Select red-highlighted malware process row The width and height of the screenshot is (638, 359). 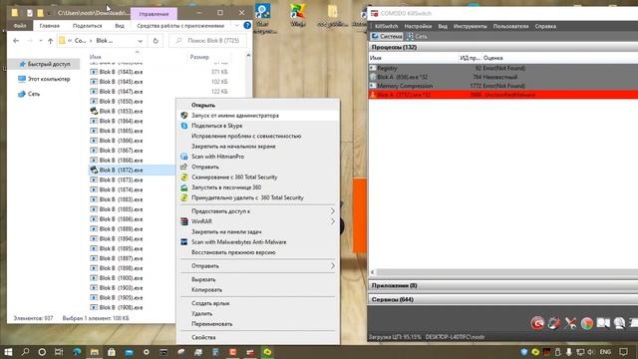(x=502, y=95)
